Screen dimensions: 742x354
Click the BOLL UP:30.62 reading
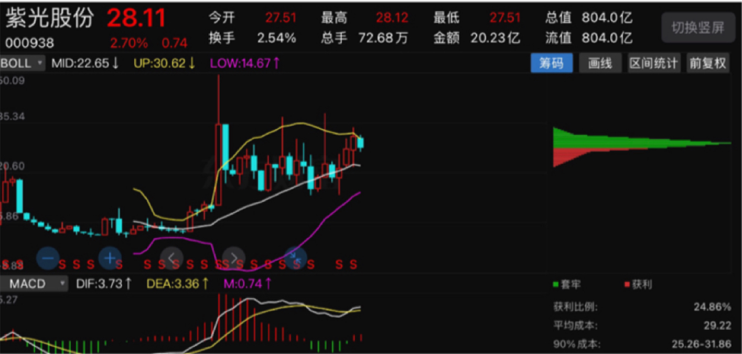pyautogui.click(x=165, y=63)
